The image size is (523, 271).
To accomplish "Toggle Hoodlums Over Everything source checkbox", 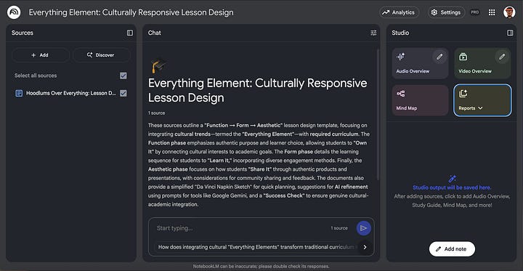I will click(123, 93).
